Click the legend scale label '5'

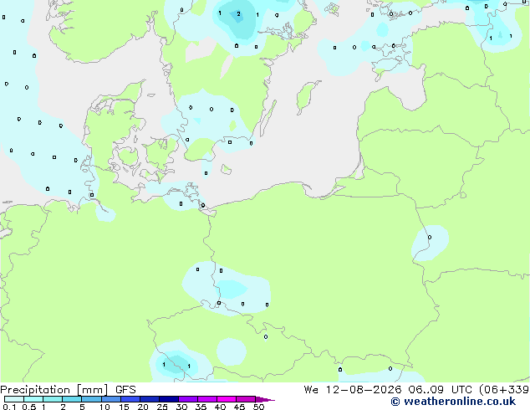pyautogui.click(x=82, y=407)
